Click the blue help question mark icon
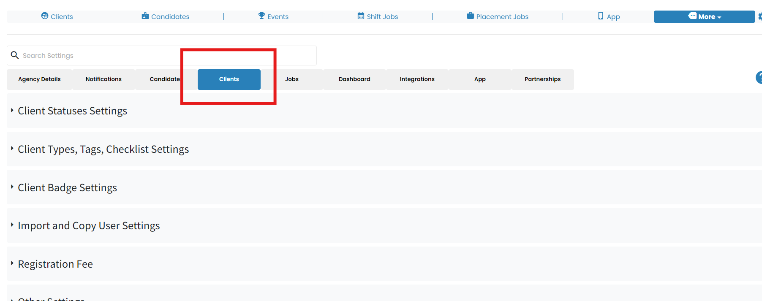Screen dimensions: 762x301 (x=759, y=78)
